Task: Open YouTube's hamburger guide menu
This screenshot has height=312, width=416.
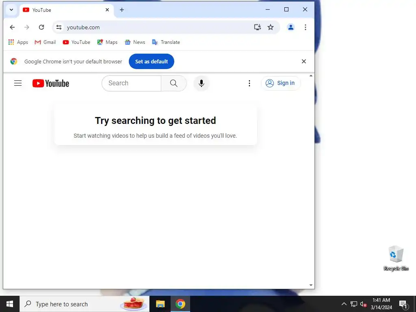Action: click(x=18, y=83)
